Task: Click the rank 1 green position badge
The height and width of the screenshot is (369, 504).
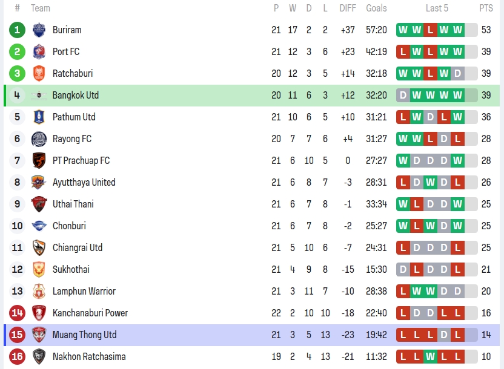Action: [17, 30]
